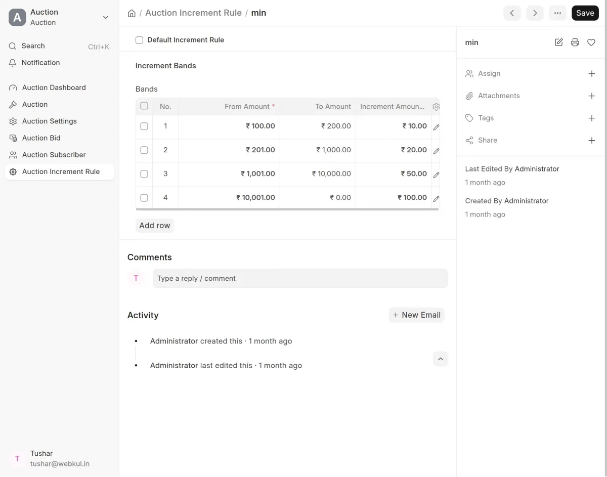This screenshot has height=477, width=607.
Task: Like document with heart icon
Action: [x=591, y=42]
